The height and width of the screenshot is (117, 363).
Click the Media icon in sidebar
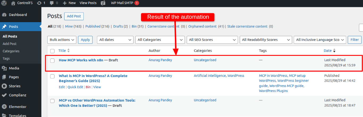(4, 68)
